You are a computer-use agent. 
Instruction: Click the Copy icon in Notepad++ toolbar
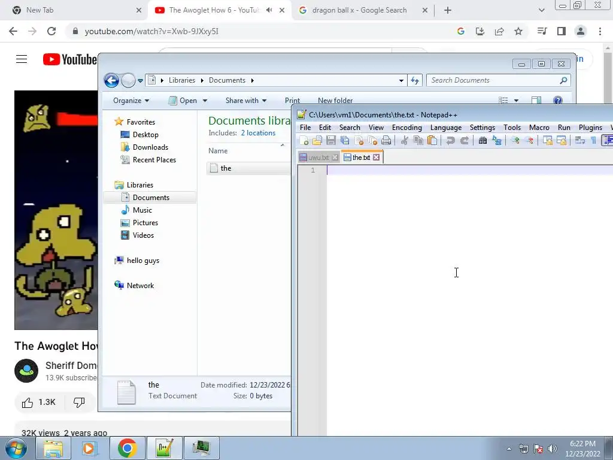point(418,140)
